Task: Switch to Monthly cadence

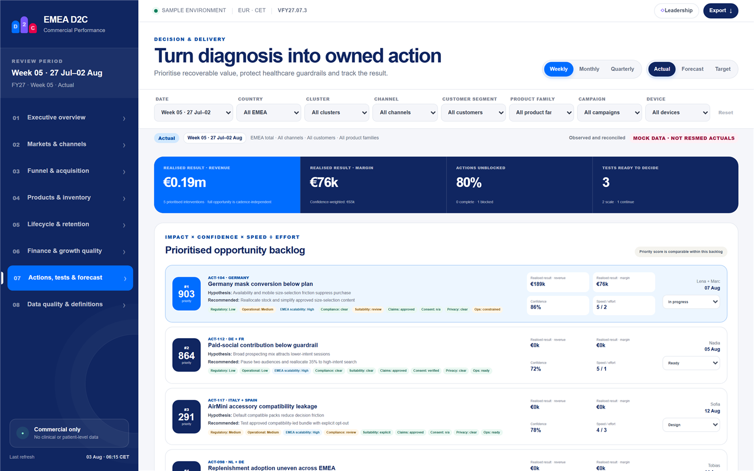Action: tap(589, 69)
